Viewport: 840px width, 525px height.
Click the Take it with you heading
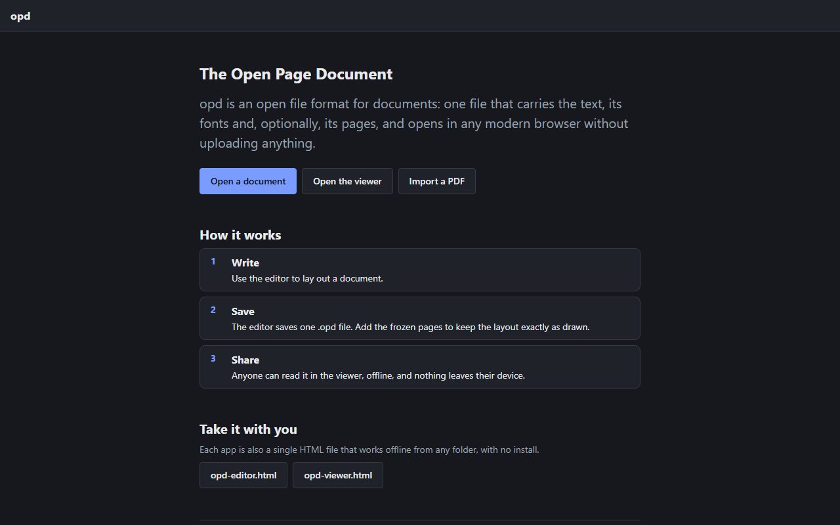tap(248, 429)
